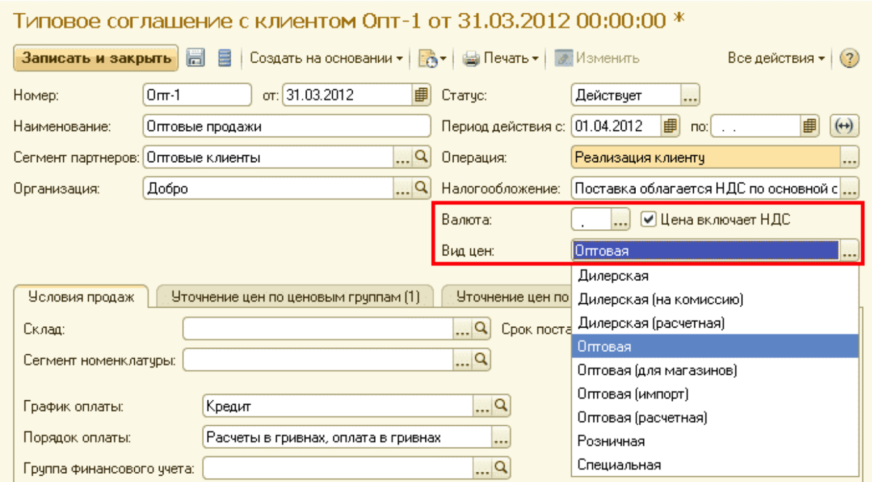
Task: Click the Номер field with Опт-1
Action: (197, 96)
